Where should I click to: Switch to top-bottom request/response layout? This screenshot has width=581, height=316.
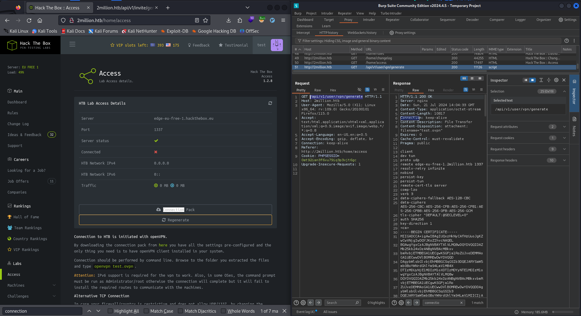point(472,78)
